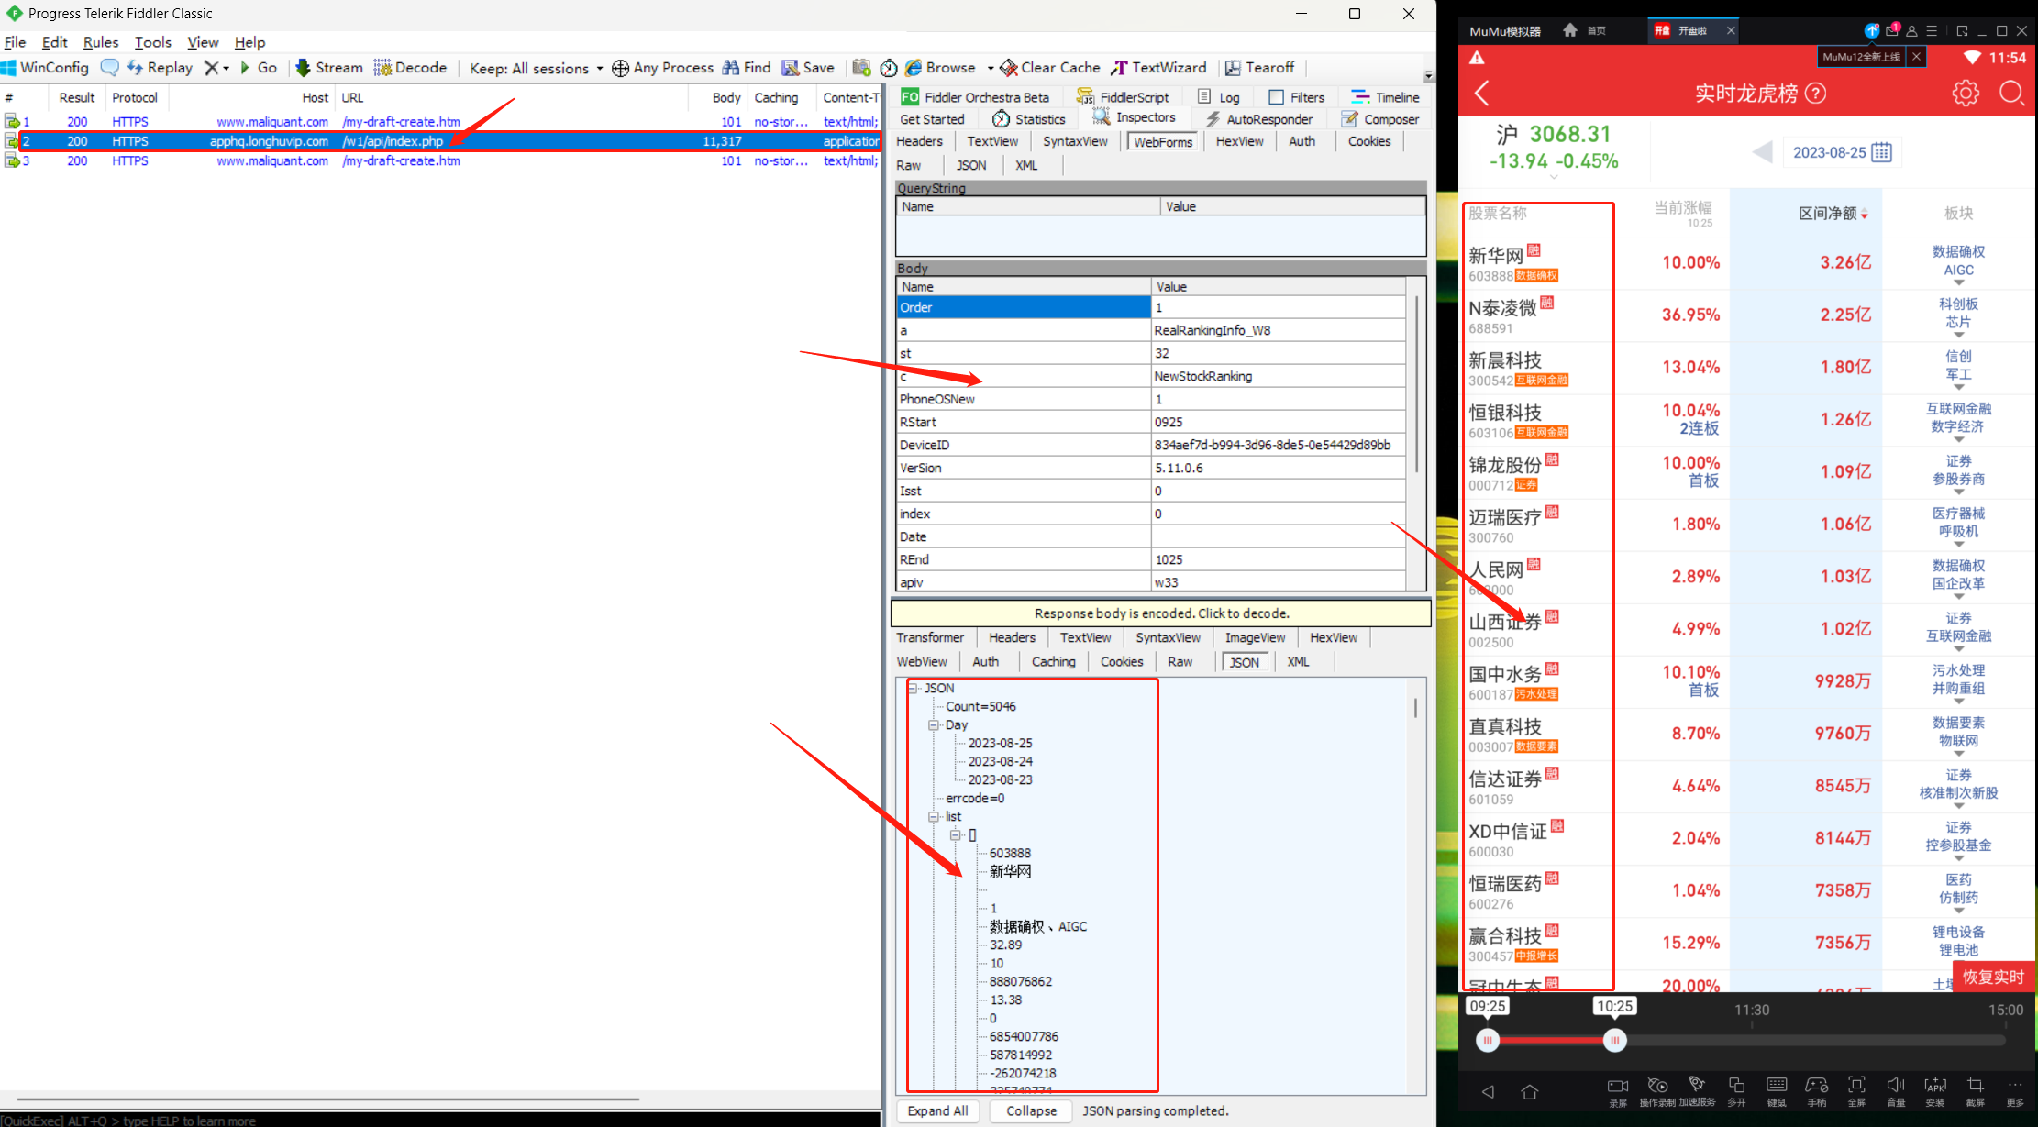Viewport: 2038px width, 1127px height.
Task: Open WinConfig in Fiddler toolbar
Action: (45, 68)
